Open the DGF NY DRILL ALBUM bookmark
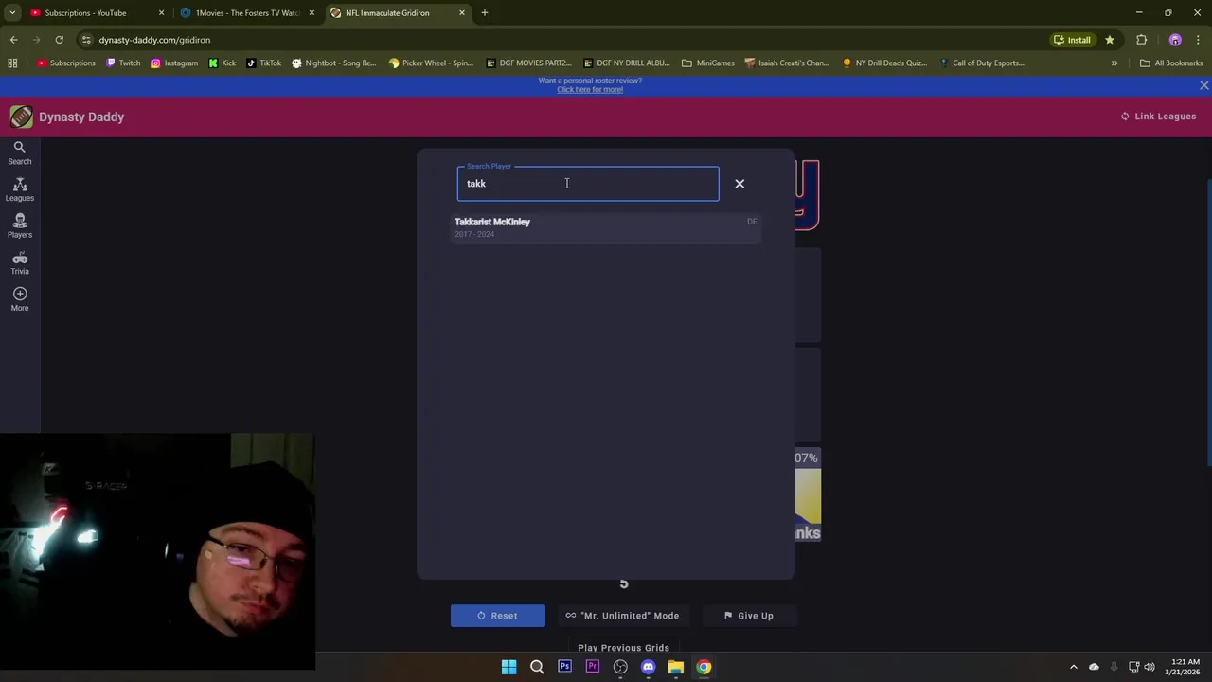Image resolution: width=1212 pixels, height=682 pixels. (x=625, y=63)
